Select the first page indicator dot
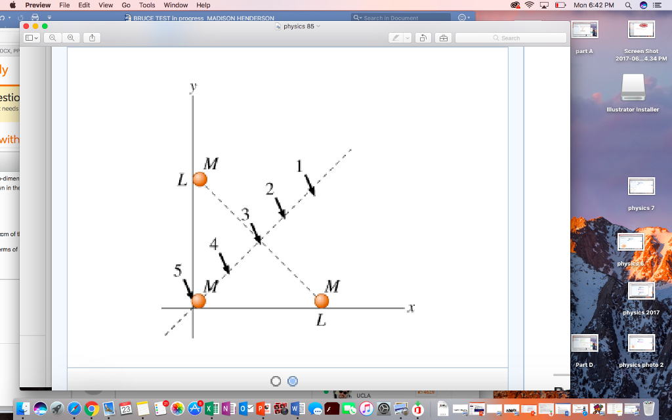The height and width of the screenshot is (420, 672). [x=276, y=381]
